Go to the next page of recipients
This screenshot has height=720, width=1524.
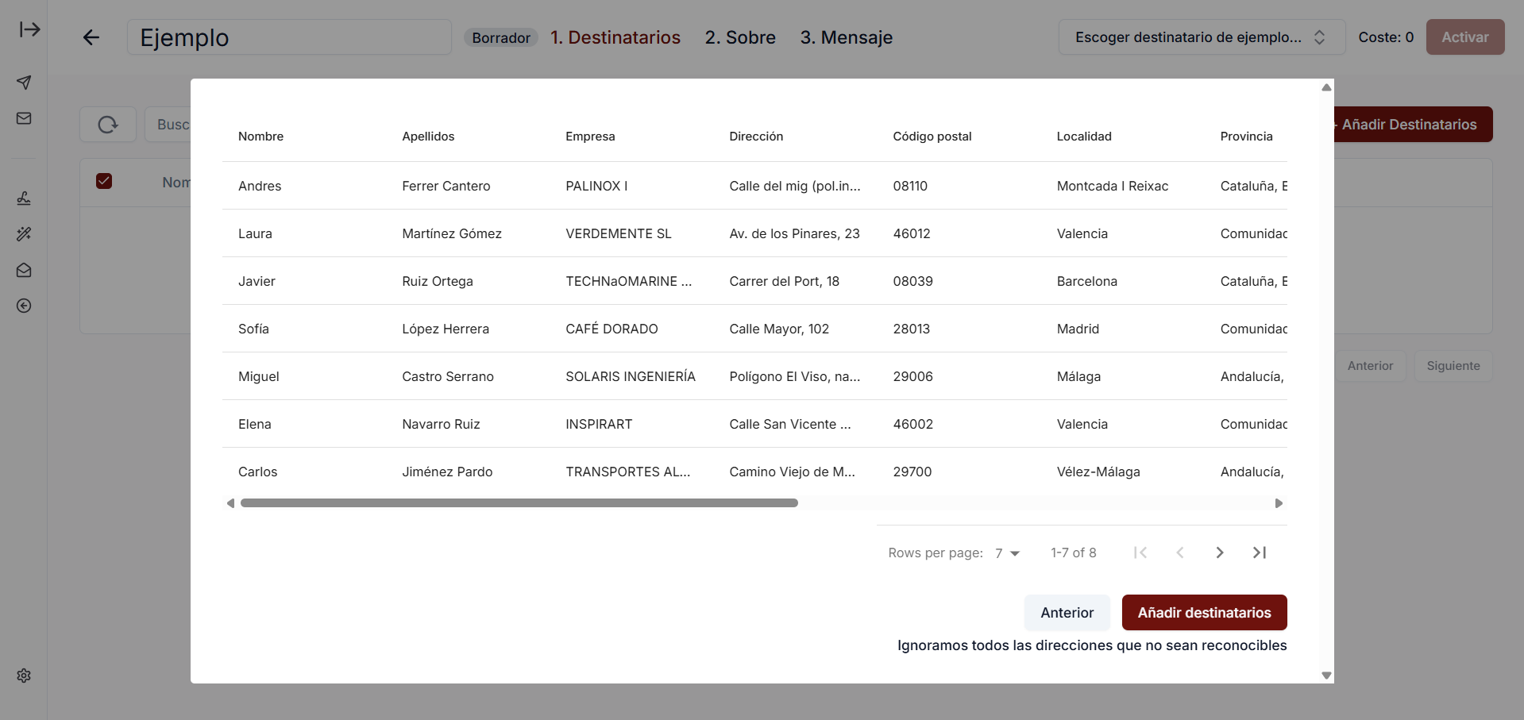1219,553
